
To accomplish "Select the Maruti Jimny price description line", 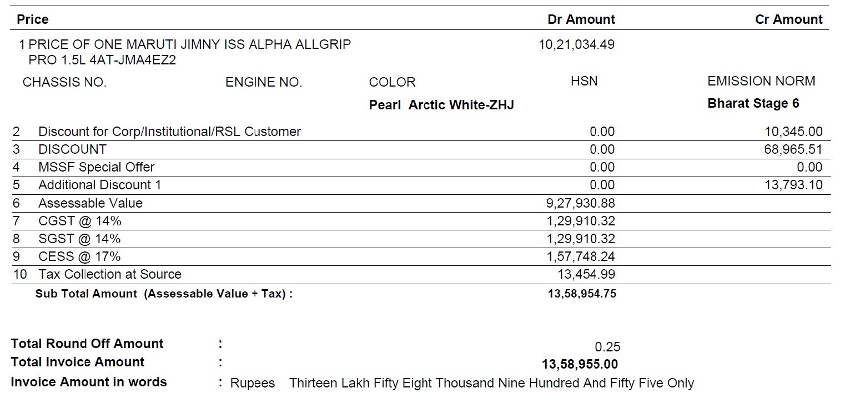I will 189,44.
